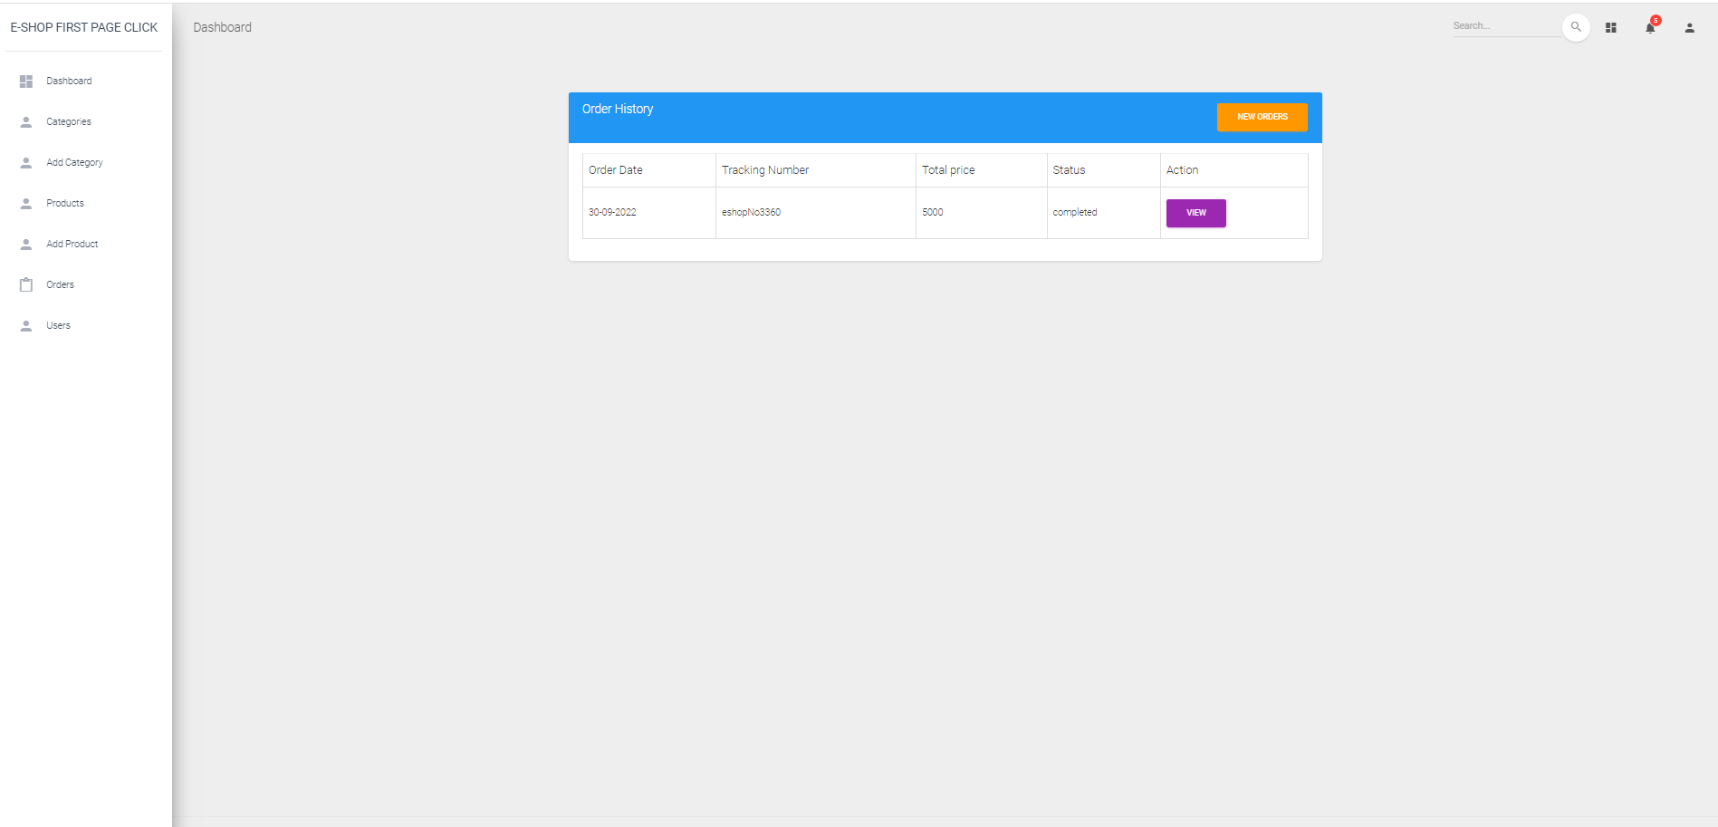Open the apps grid icon in top bar
Image resolution: width=1718 pixels, height=827 pixels.
pyautogui.click(x=1611, y=27)
